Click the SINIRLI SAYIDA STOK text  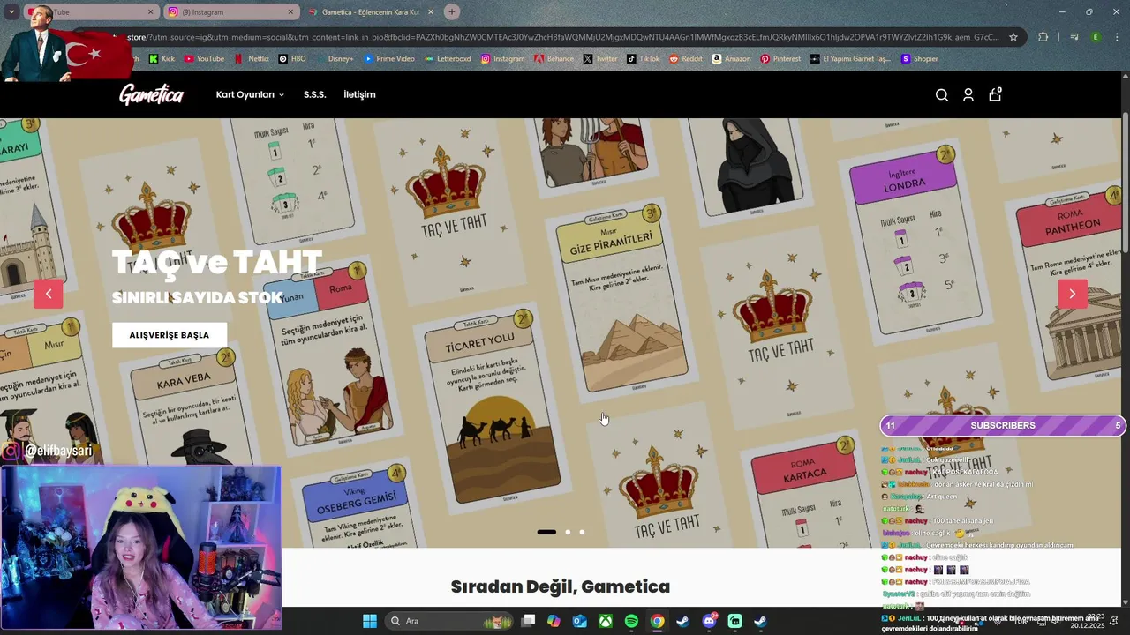pyautogui.click(x=197, y=298)
